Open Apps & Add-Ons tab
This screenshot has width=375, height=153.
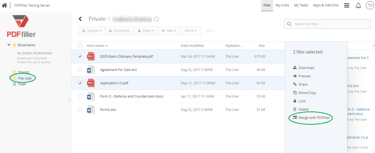tap(326, 5)
